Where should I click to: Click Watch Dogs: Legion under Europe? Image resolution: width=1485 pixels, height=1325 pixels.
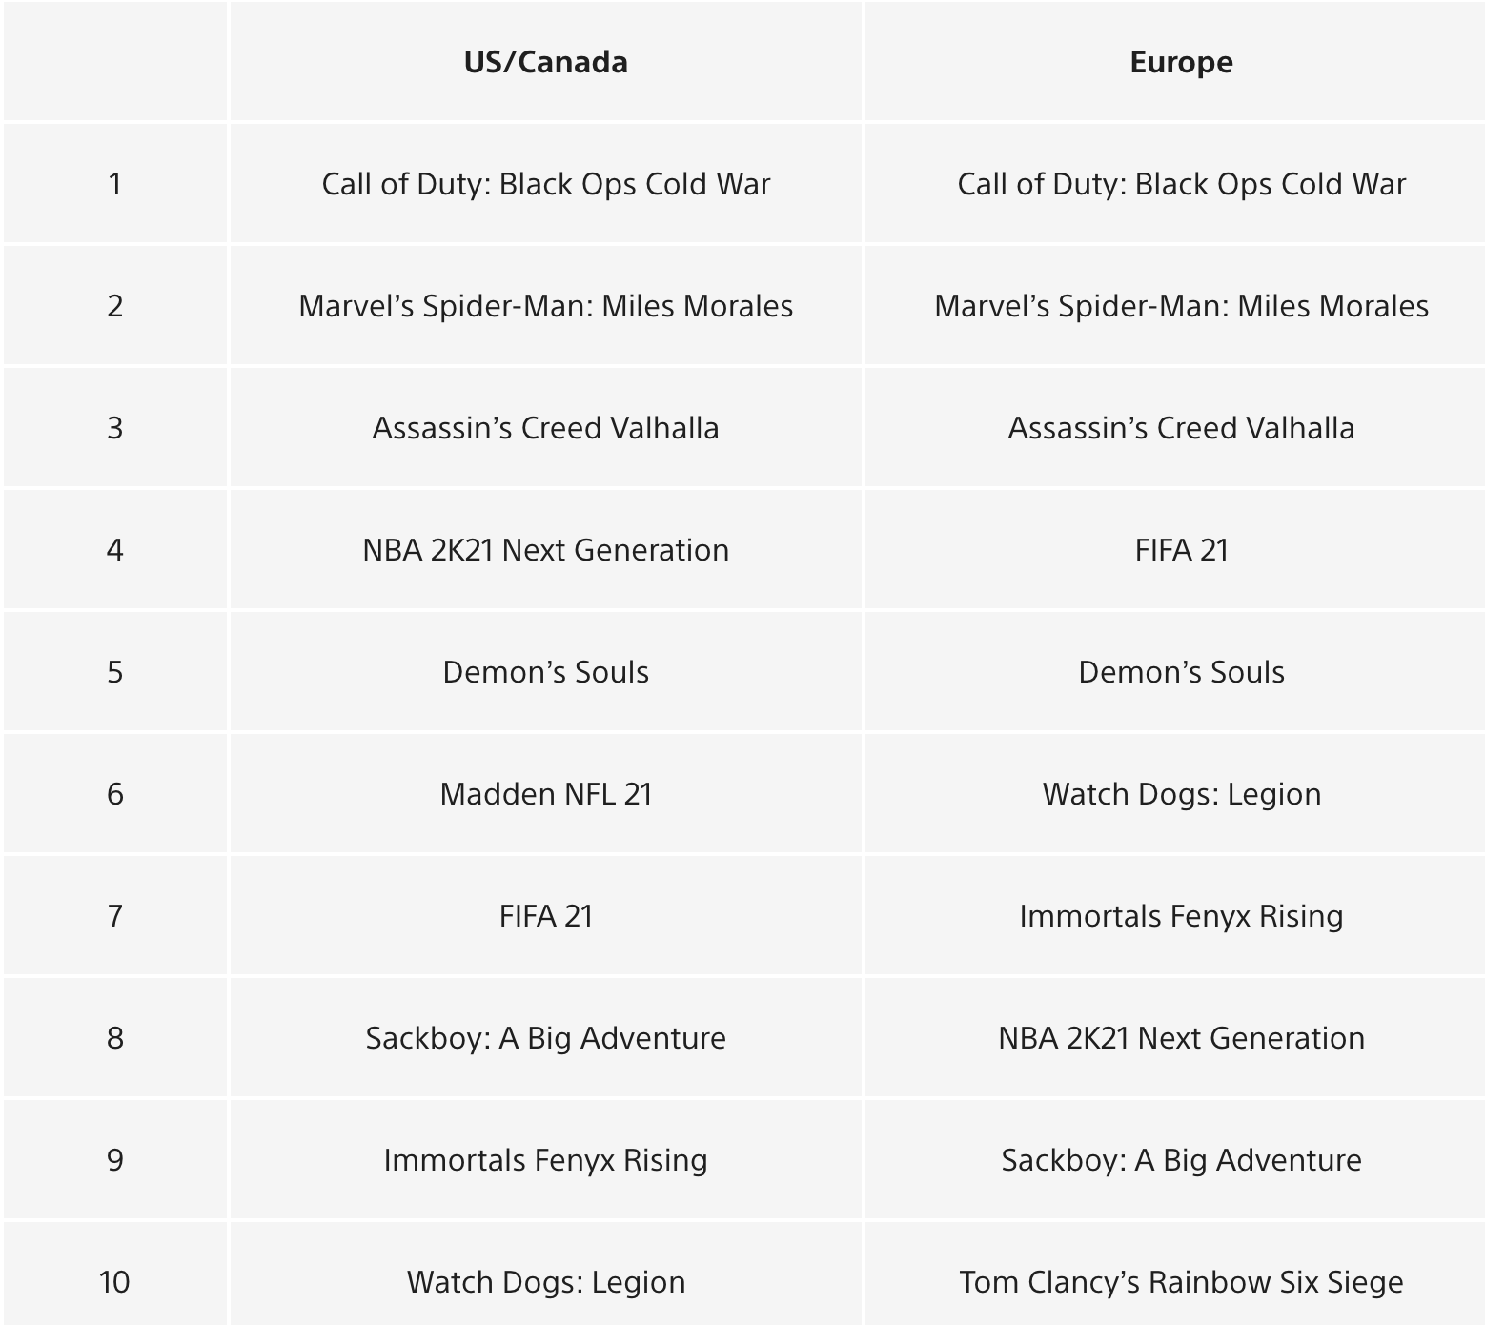pyautogui.click(x=1181, y=794)
